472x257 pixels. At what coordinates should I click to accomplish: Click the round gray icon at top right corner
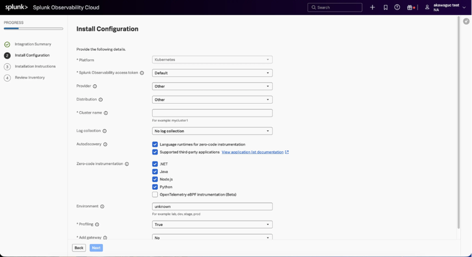pyautogui.click(x=466, y=21)
